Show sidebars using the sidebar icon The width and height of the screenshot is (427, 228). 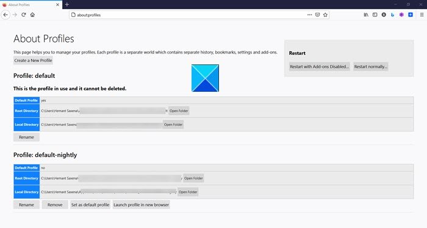(375, 15)
